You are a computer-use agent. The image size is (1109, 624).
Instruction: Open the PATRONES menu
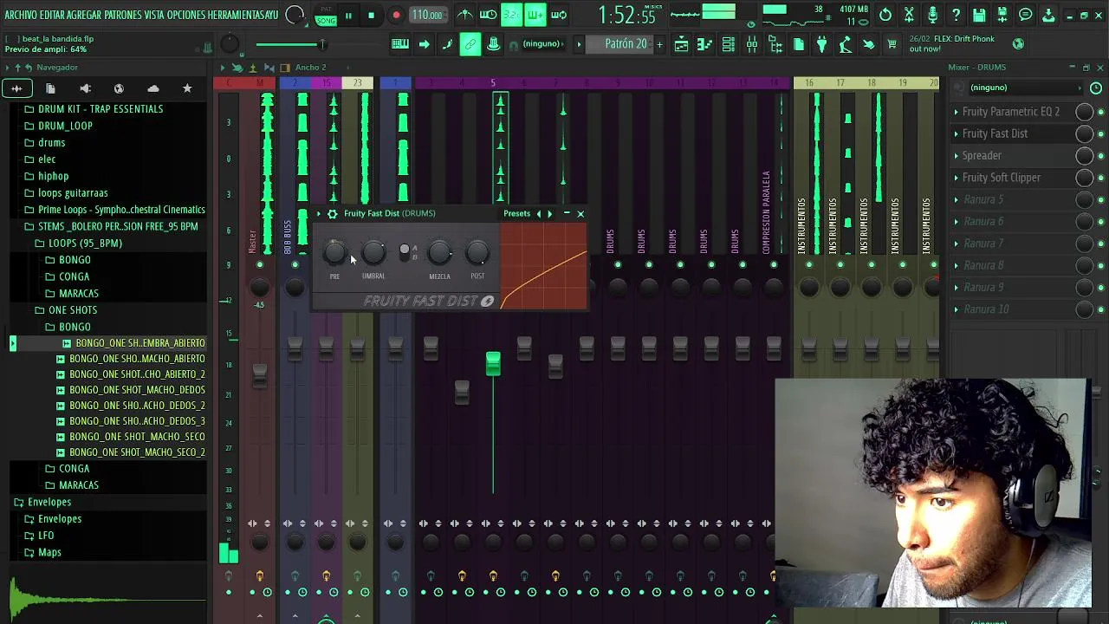(123, 15)
